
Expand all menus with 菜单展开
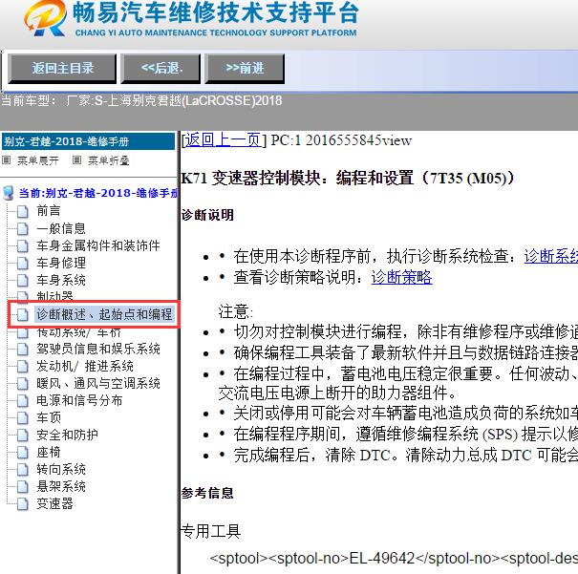coord(38,160)
